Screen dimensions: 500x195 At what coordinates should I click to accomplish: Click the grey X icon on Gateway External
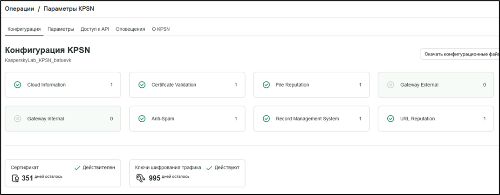click(x=391, y=85)
